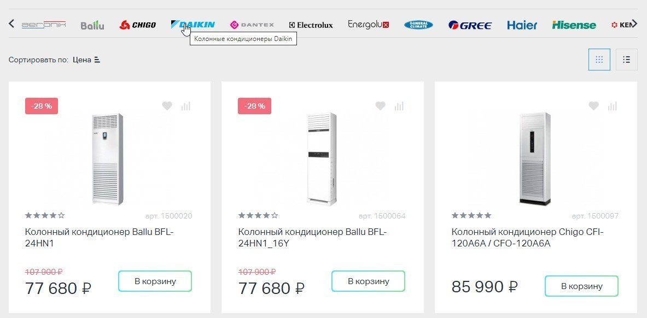Compare Ballu BFL-24HN1 using bar chart icon

tap(186, 106)
